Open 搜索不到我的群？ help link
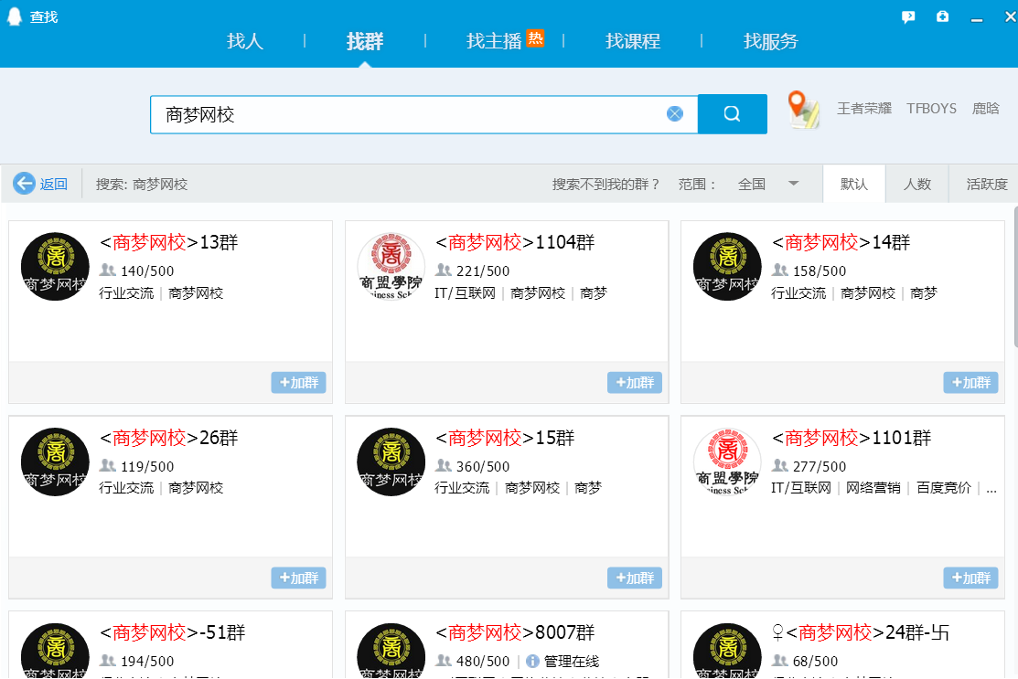1018x679 pixels. 605,185
